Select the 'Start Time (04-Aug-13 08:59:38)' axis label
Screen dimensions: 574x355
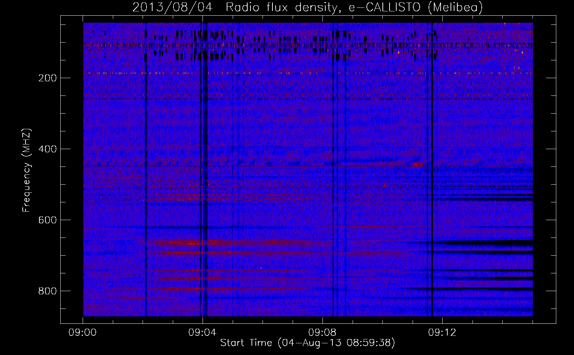[308, 343]
